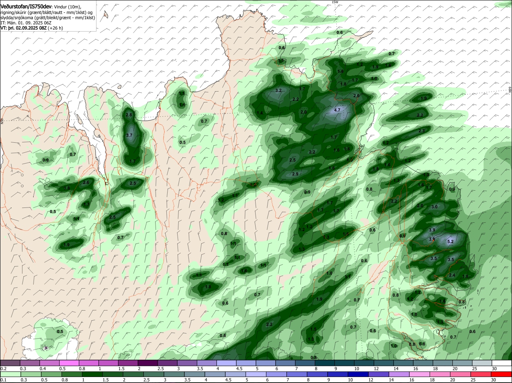Click the 2.4 precipitation label
This screenshot has width=512, height=383.
pos(452,275)
